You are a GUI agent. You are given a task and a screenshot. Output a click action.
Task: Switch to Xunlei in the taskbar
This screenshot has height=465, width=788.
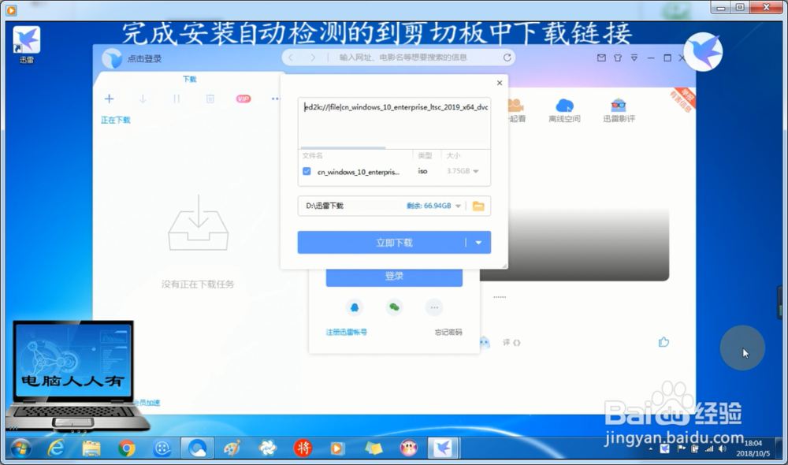click(x=443, y=448)
